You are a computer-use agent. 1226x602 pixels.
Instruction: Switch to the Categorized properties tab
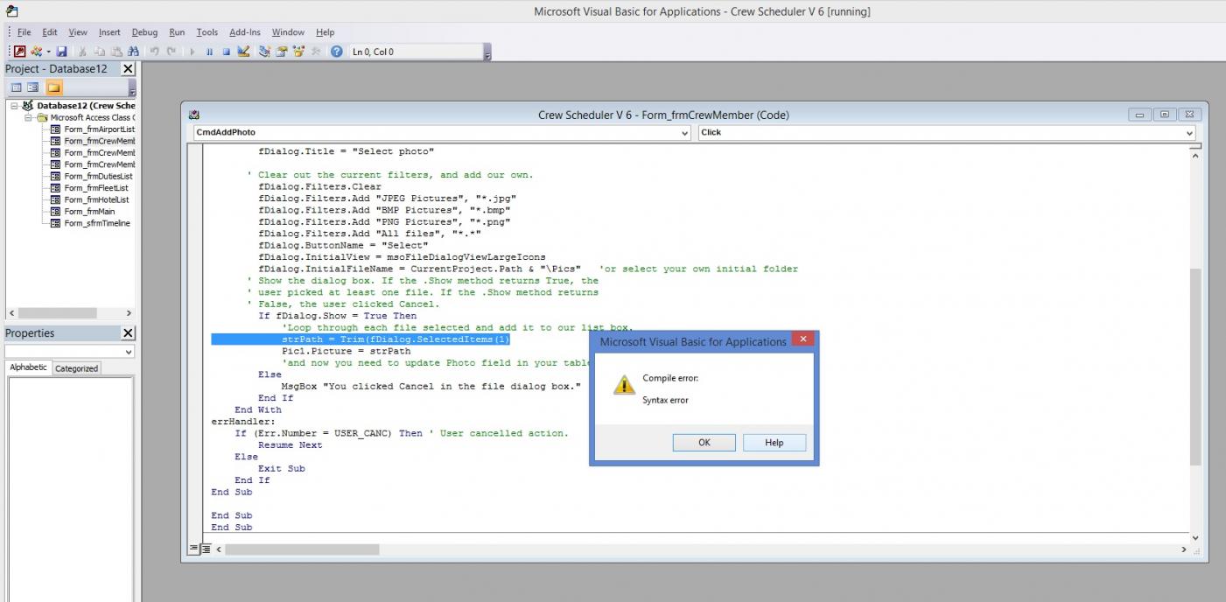[x=76, y=368]
